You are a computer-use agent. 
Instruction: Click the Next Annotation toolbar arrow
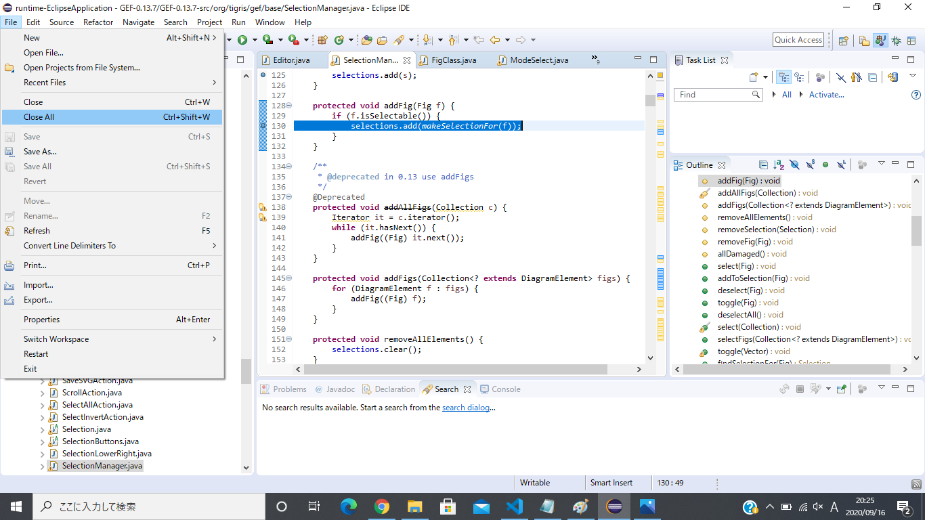pyautogui.click(x=428, y=40)
